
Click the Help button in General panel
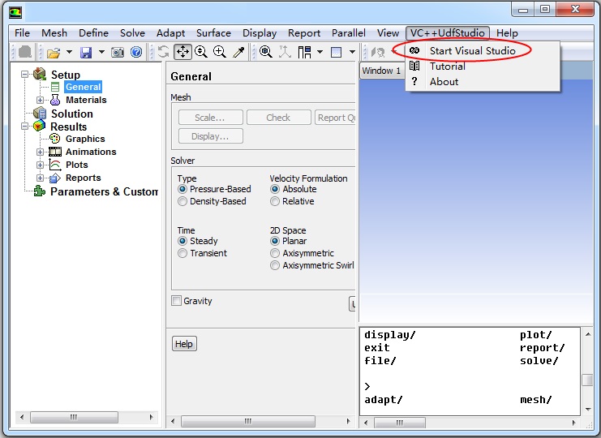(x=184, y=344)
